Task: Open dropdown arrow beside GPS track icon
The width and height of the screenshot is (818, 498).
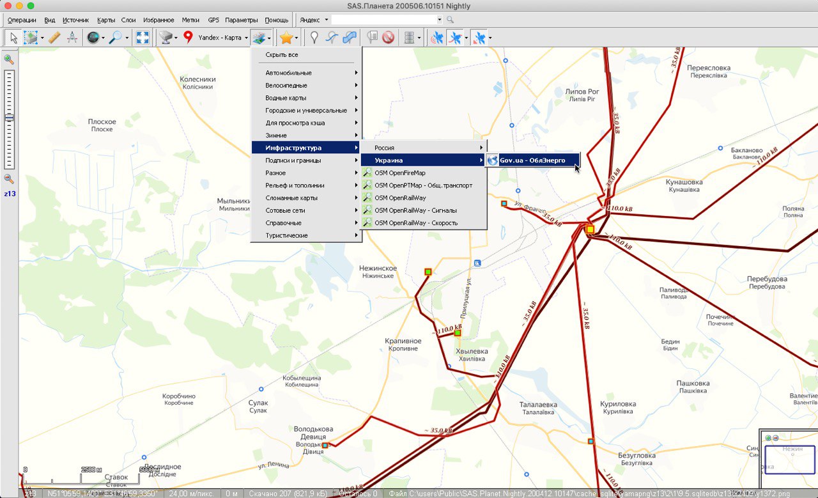Action: [x=466, y=38]
